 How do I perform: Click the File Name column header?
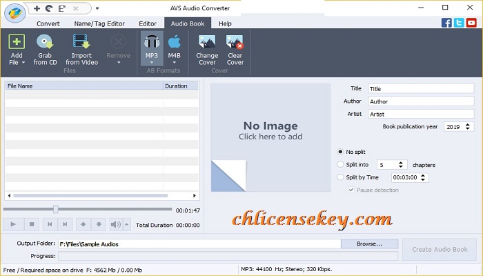pos(84,86)
